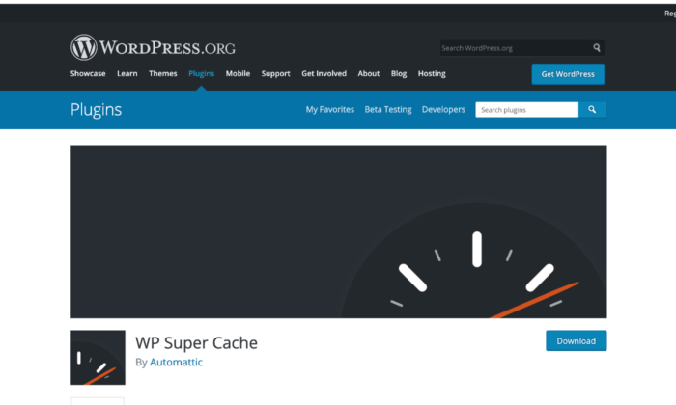This screenshot has height=405, width=676.
Task: Open the Mobile menu item
Action: 238,73
